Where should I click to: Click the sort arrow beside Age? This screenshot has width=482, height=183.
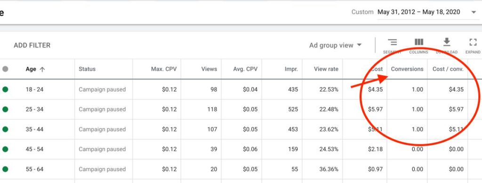point(42,70)
